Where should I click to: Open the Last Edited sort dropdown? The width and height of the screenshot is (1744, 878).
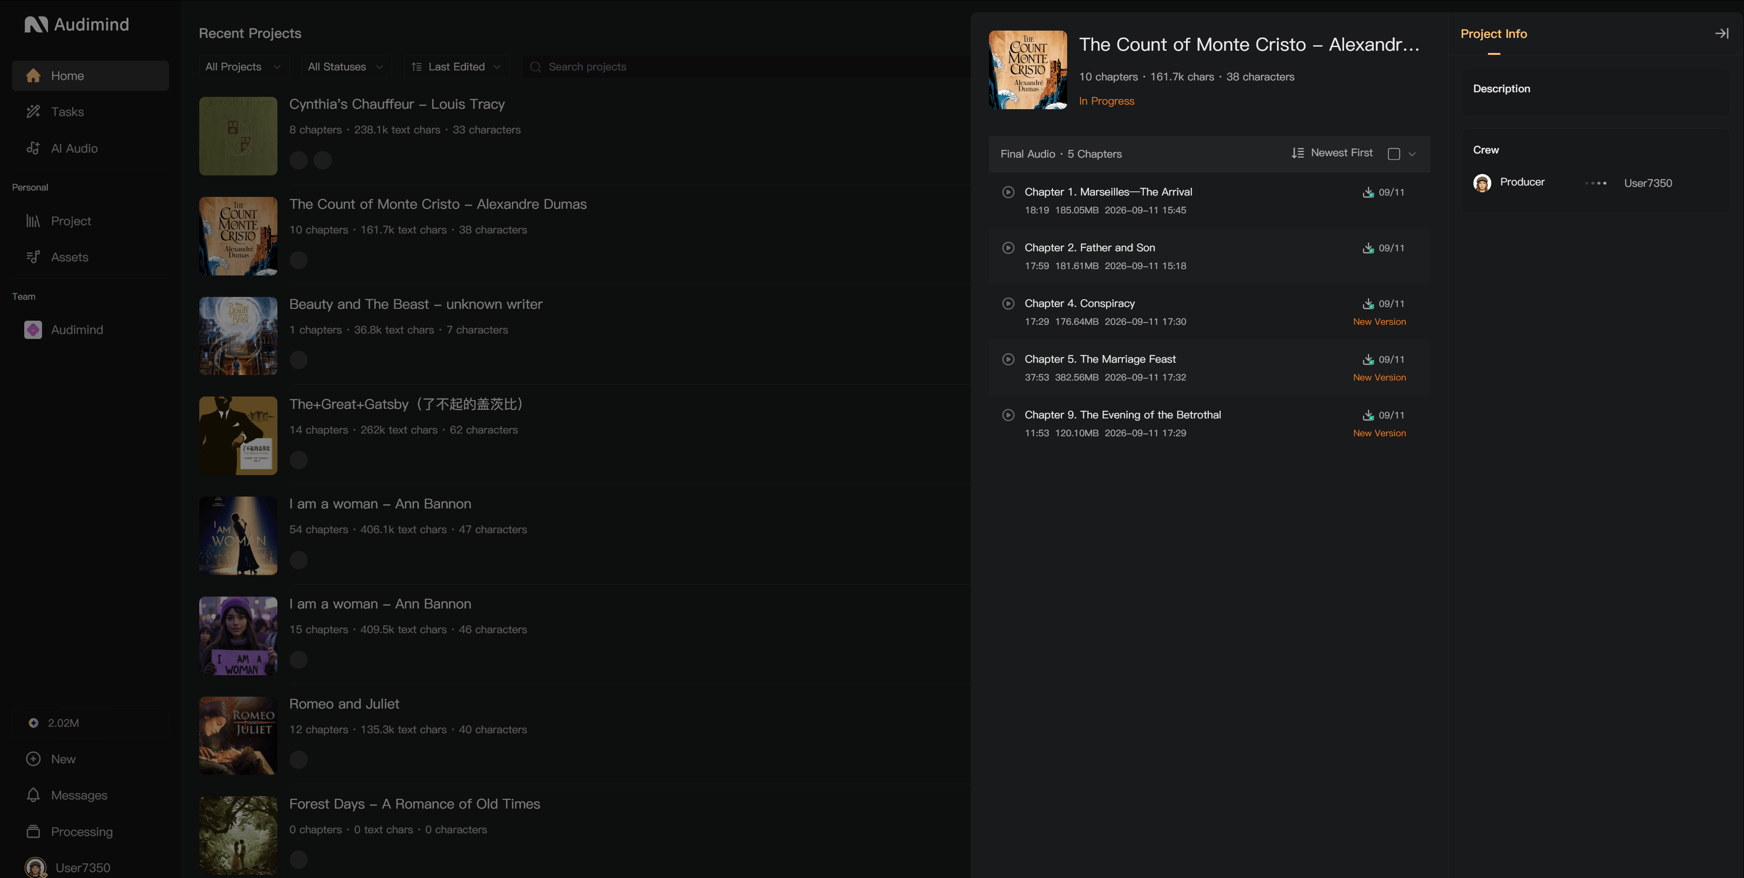tap(456, 66)
